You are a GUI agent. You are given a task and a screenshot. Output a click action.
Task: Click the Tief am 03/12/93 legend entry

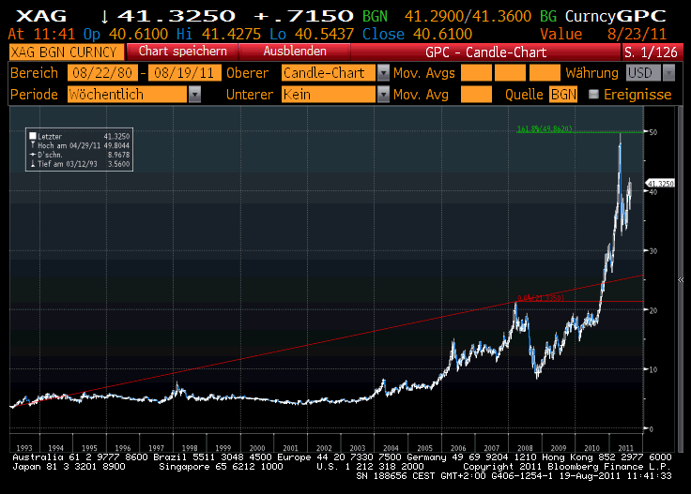pos(80,164)
